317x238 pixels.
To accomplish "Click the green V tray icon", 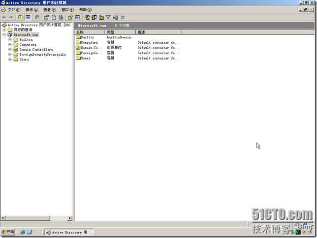I will (x=298, y=232).
